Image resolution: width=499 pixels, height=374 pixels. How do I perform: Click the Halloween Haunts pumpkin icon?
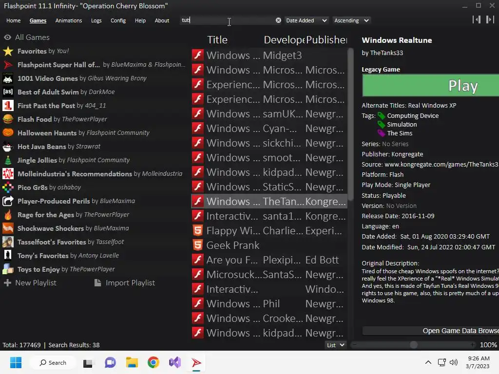[8, 132]
